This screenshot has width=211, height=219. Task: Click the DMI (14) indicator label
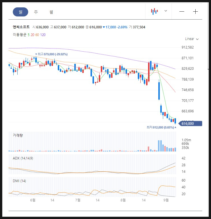pyautogui.click(x=19, y=181)
